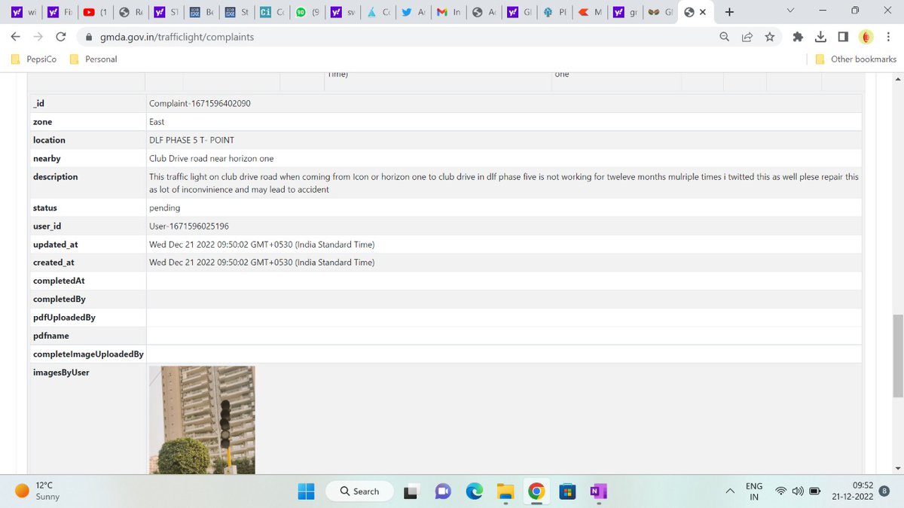The image size is (904, 508).
Task: Click the 'pending' status value
Action: tap(165, 208)
